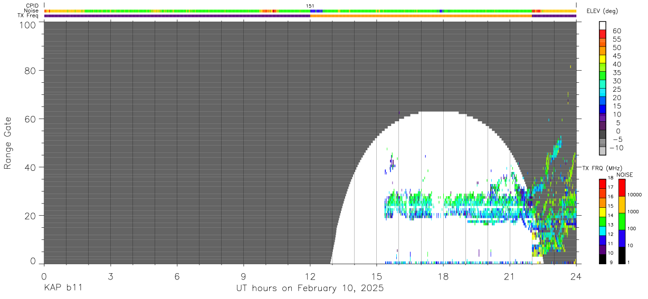The image size is (648, 299).
Task: Click the 30 label on the ELEV legend
Action: [616, 81]
